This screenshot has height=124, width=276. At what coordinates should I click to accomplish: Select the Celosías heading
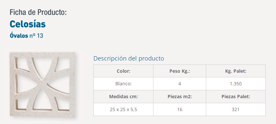pyautogui.click(x=28, y=24)
